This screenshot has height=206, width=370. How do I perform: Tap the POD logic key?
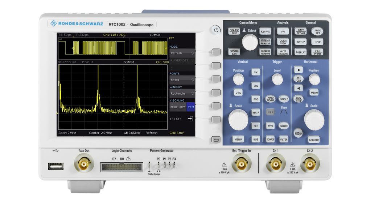coord(256,99)
